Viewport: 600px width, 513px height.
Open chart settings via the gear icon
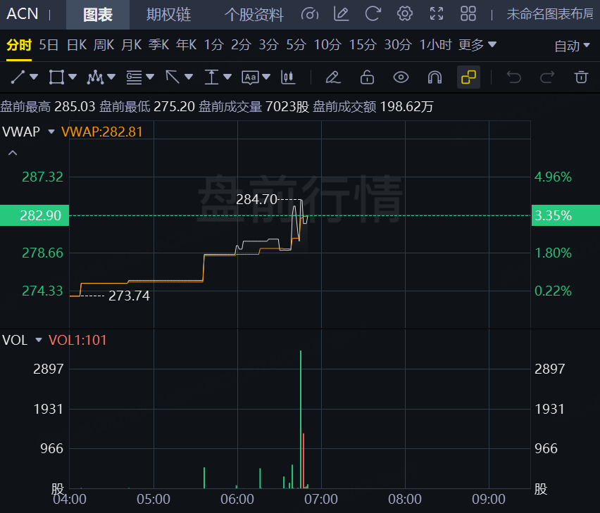[x=404, y=13]
